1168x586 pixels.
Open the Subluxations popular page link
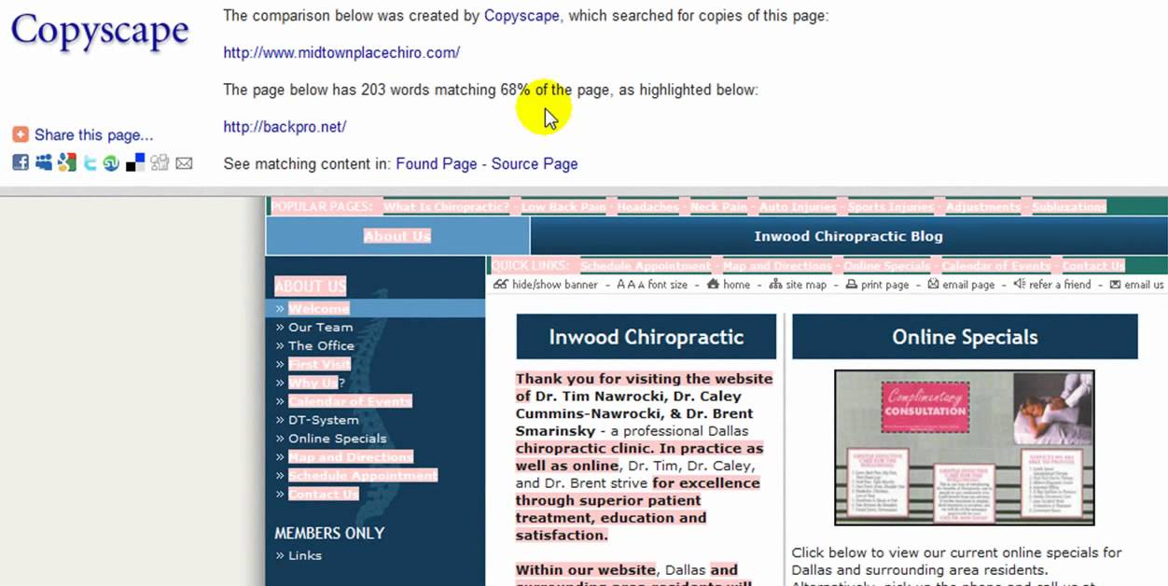(x=1069, y=207)
